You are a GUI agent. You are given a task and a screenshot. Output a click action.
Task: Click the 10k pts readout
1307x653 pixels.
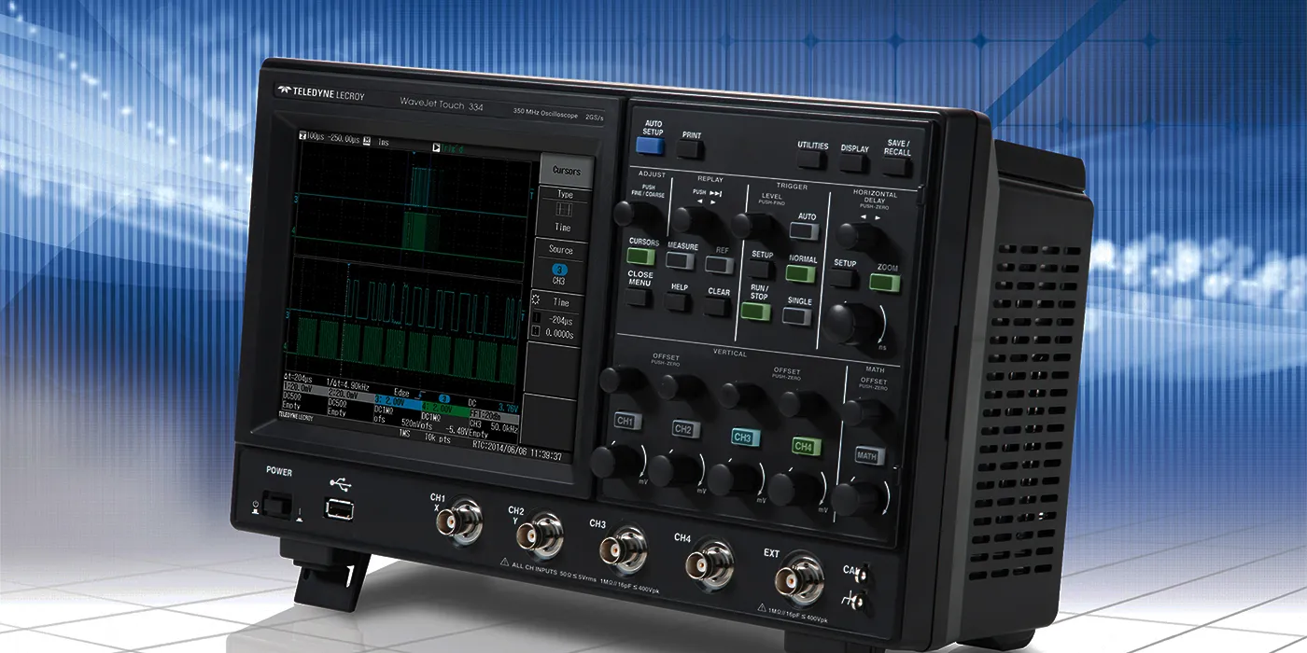tap(439, 437)
